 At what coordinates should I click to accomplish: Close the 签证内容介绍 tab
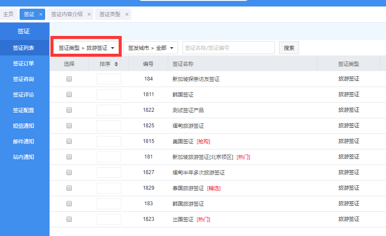click(x=89, y=14)
